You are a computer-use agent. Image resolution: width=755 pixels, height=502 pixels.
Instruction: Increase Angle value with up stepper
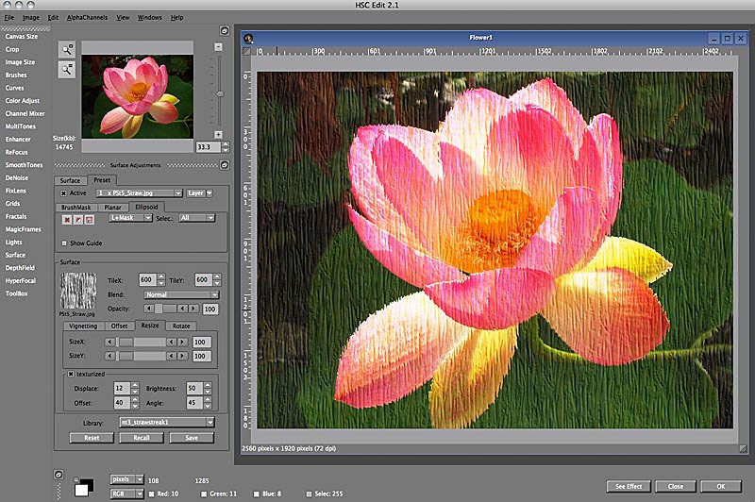click(x=208, y=399)
